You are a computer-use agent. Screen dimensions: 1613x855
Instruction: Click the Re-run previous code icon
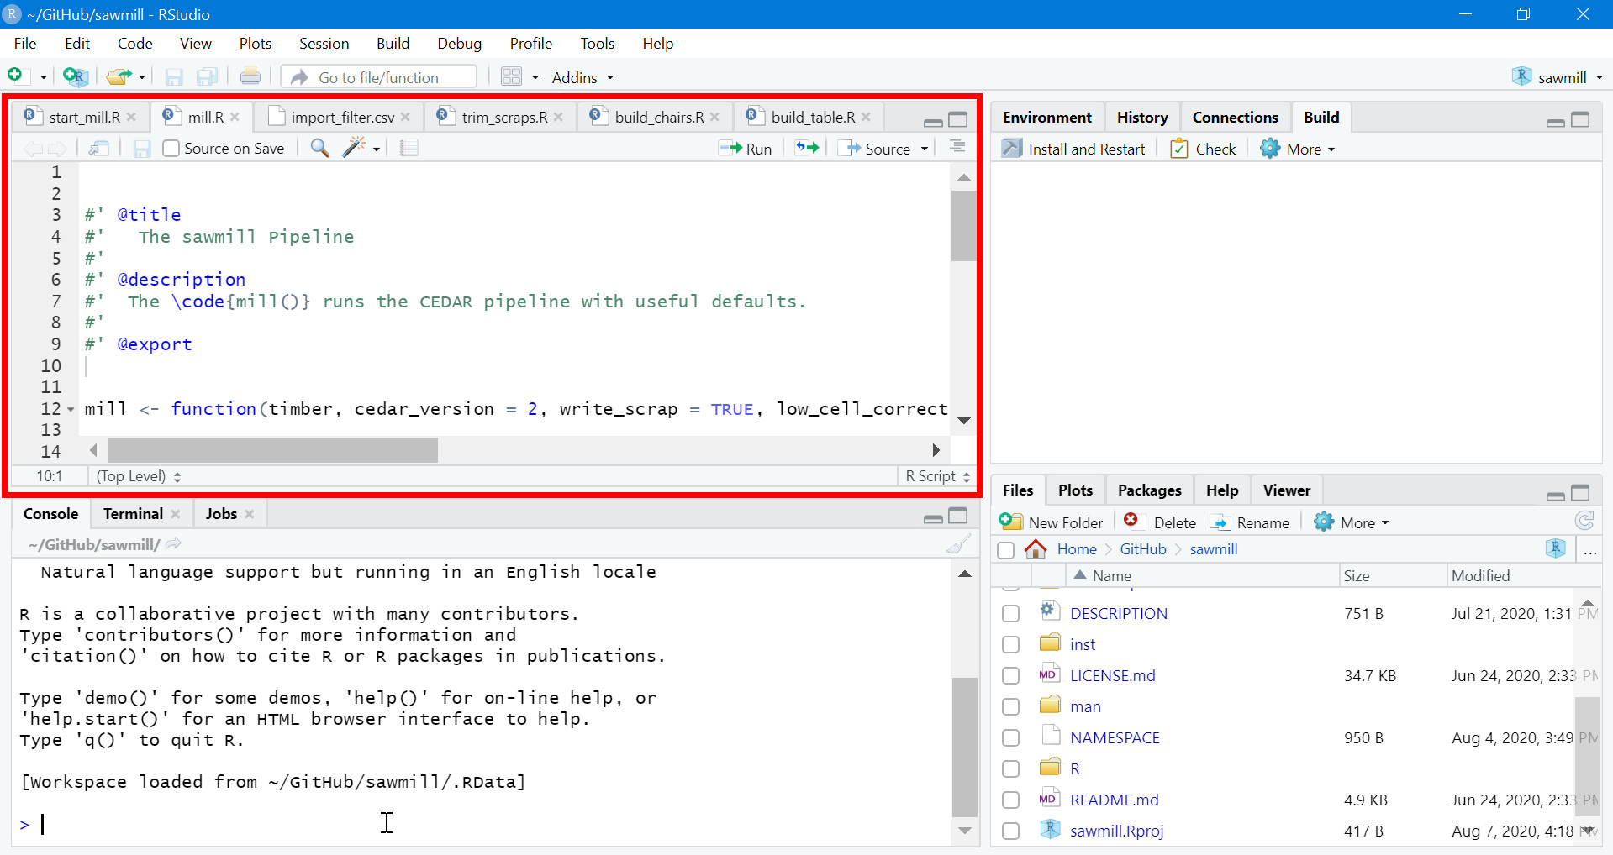click(807, 148)
